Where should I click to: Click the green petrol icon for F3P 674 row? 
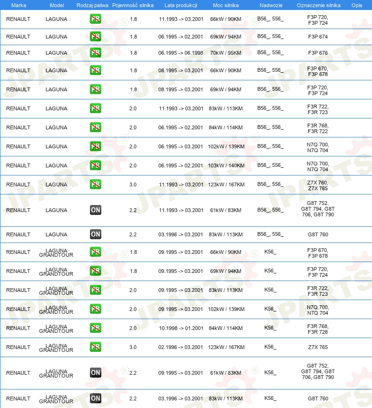click(x=96, y=37)
